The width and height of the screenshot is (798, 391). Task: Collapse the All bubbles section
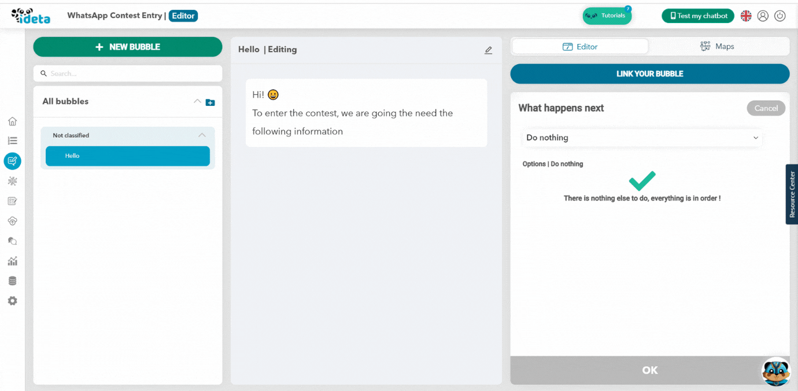tap(197, 101)
